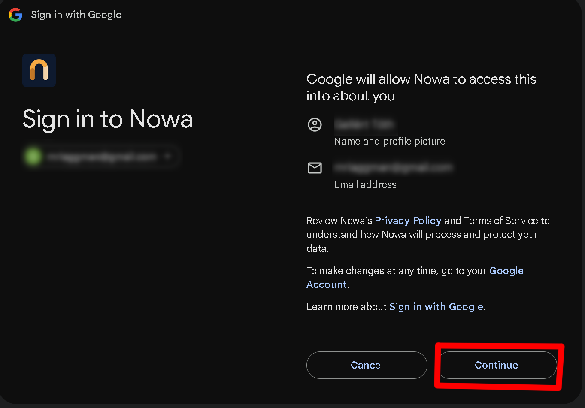Viewport: 585px width, 408px height.
Task: Click the blurred email beside envelope icon
Action: click(x=393, y=167)
